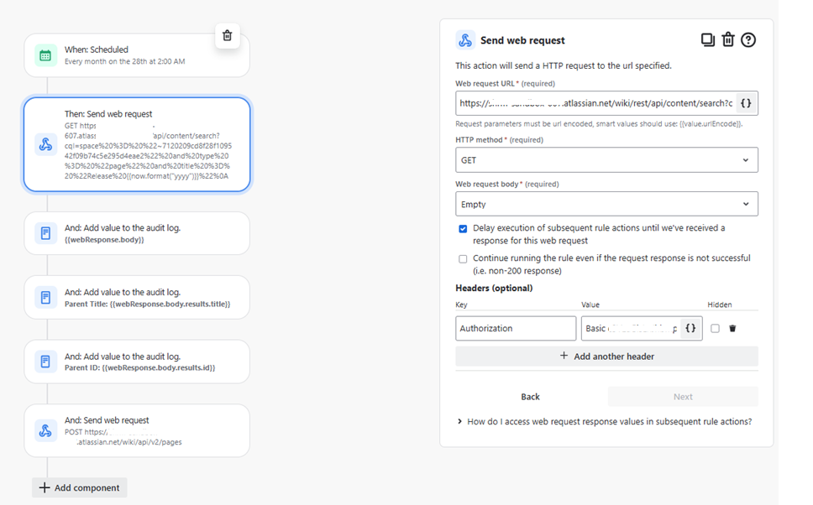The width and height of the screenshot is (813, 505).
Task: Select audit log card Parent ID
Action: [137, 362]
